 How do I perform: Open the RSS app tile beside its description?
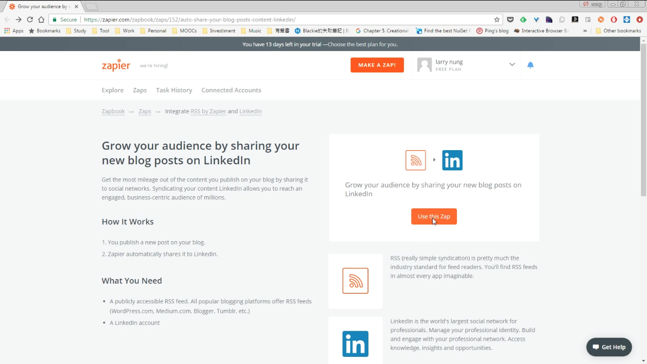[x=355, y=281]
